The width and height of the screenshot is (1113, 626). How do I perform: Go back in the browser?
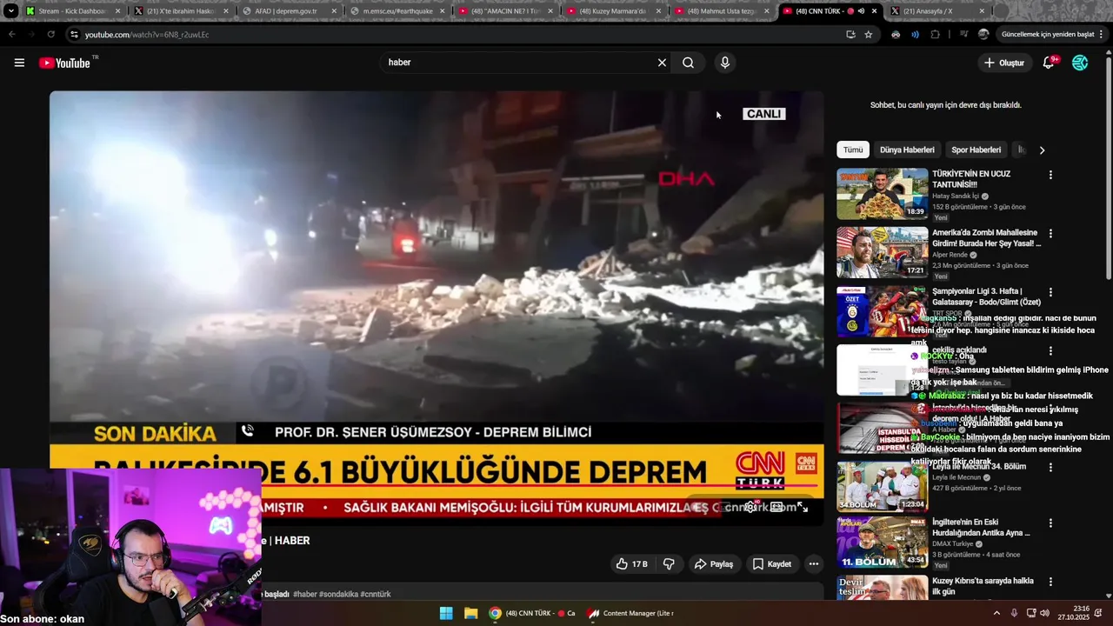tap(11, 35)
